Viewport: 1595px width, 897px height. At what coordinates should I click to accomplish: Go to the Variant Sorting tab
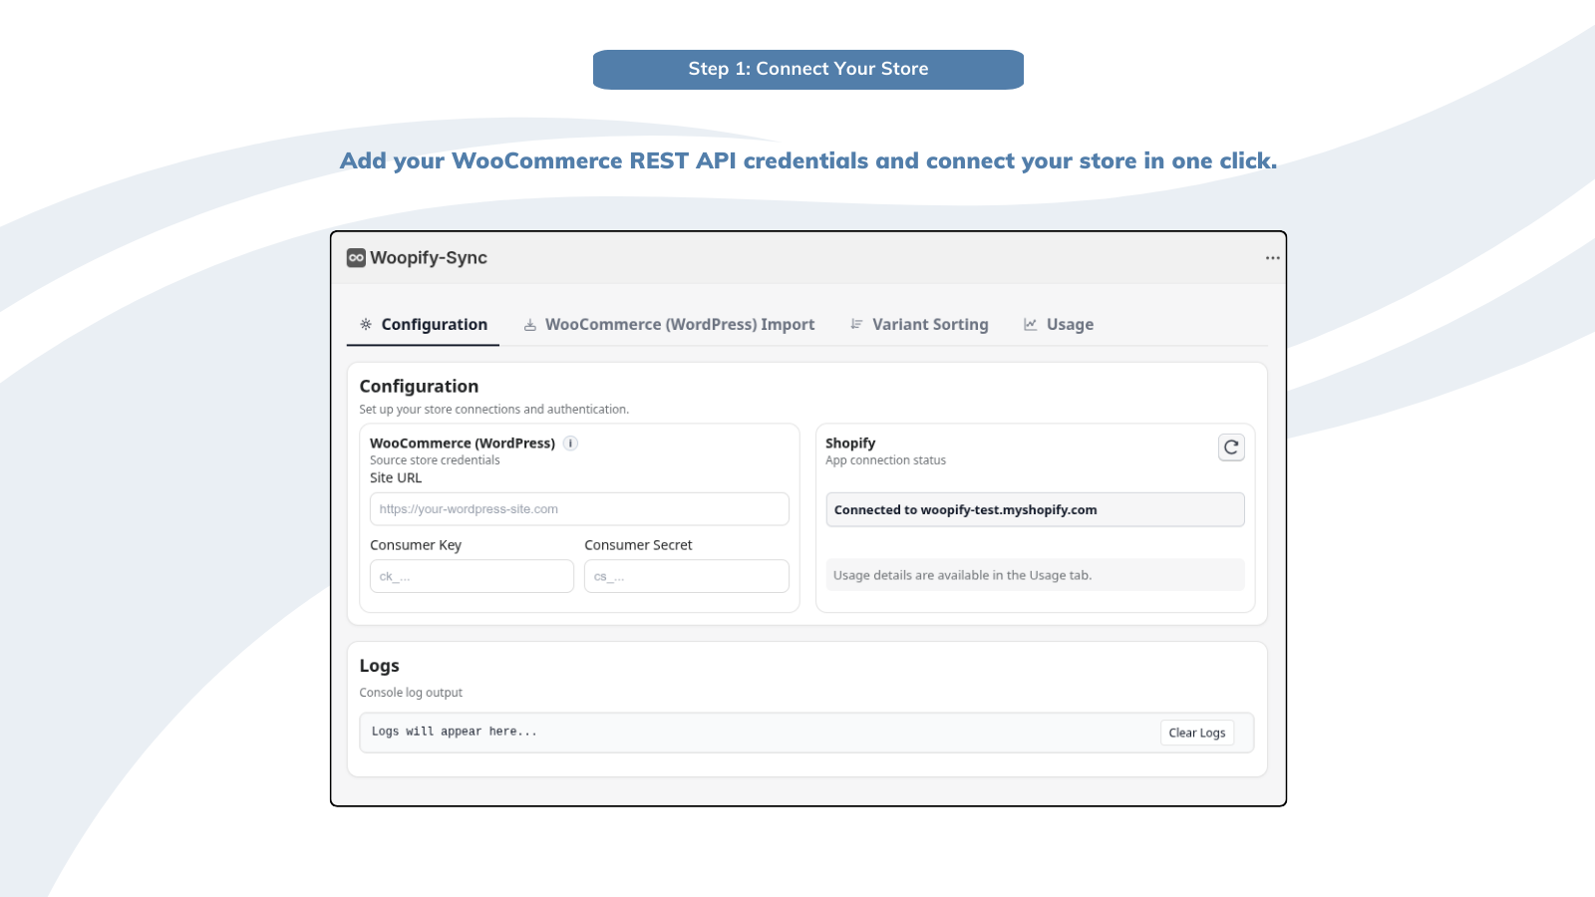click(x=929, y=325)
